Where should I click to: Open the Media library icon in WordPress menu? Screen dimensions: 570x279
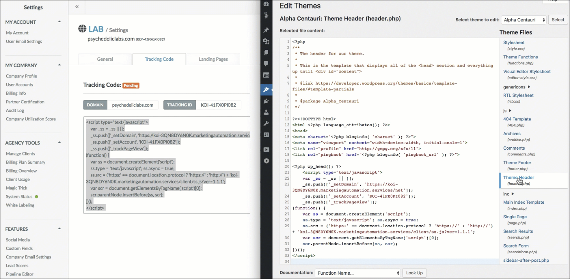[266, 41]
